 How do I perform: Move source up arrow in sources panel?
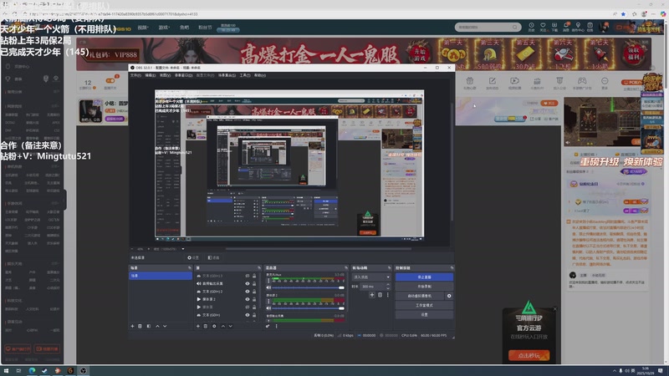pyautogui.click(x=222, y=326)
